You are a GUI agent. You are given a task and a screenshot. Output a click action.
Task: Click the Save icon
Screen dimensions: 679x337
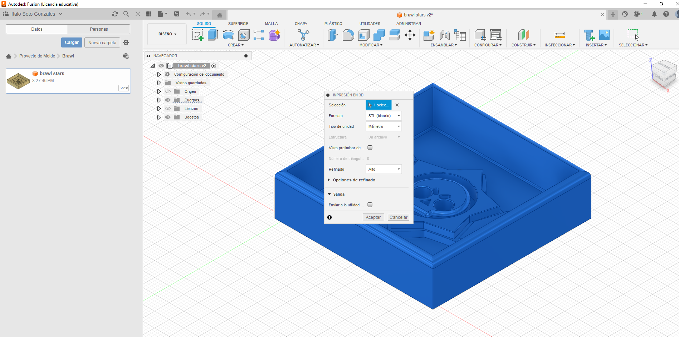pyautogui.click(x=176, y=14)
